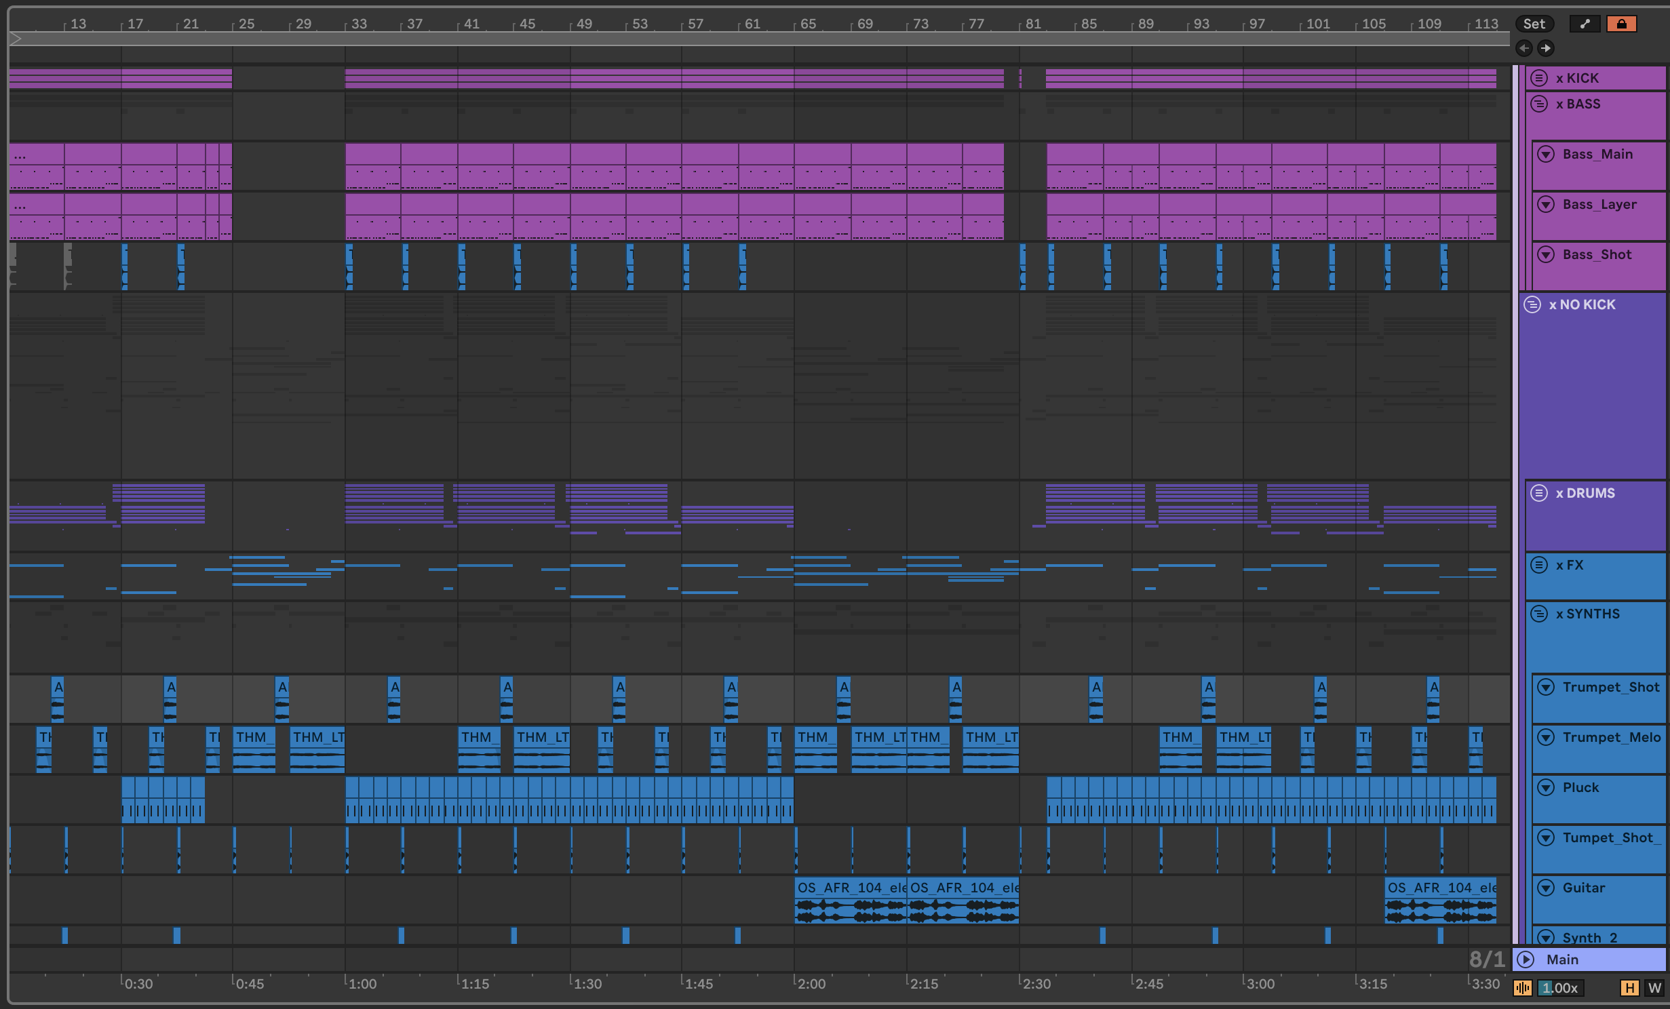Screen dimensions: 1670x1009
Task: Select the x NO KICK group header
Action: coord(1582,304)
